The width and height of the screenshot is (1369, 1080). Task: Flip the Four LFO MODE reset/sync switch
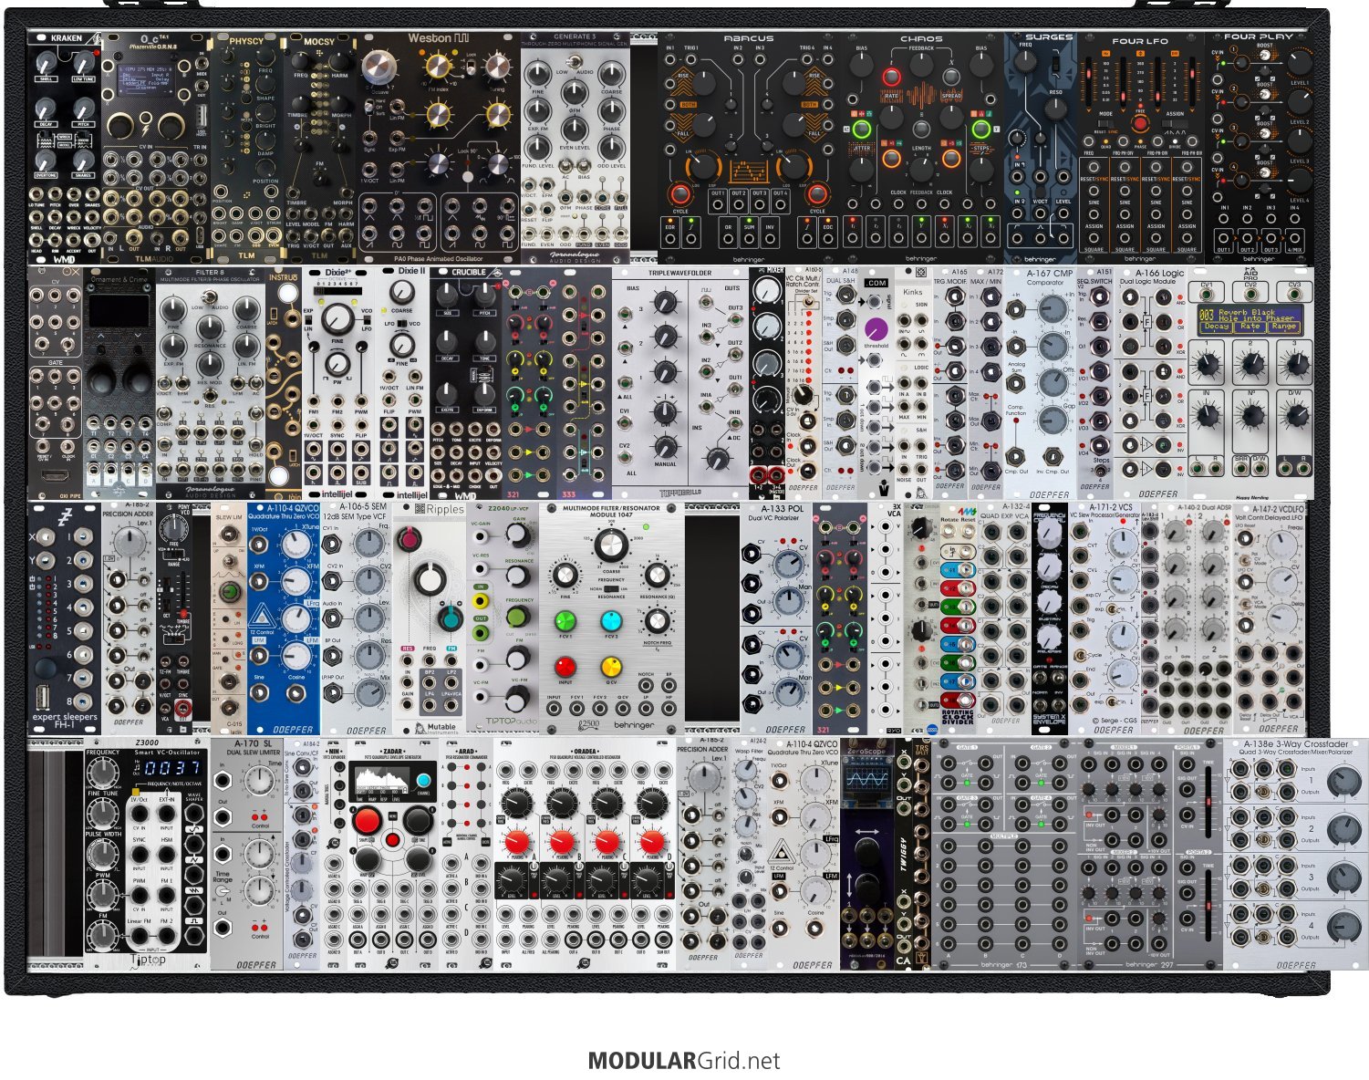click(x=1106, y=125)
